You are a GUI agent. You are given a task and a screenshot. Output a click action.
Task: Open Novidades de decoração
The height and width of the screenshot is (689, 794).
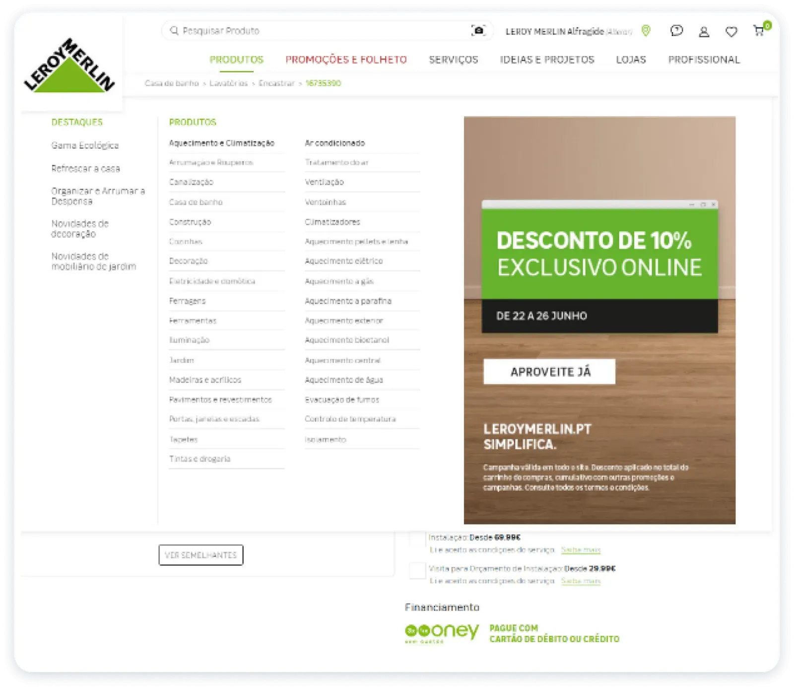click(80, 228)
